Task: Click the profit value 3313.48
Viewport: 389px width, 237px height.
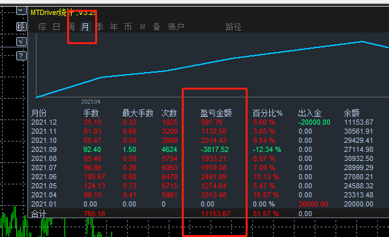Action: 214,195
